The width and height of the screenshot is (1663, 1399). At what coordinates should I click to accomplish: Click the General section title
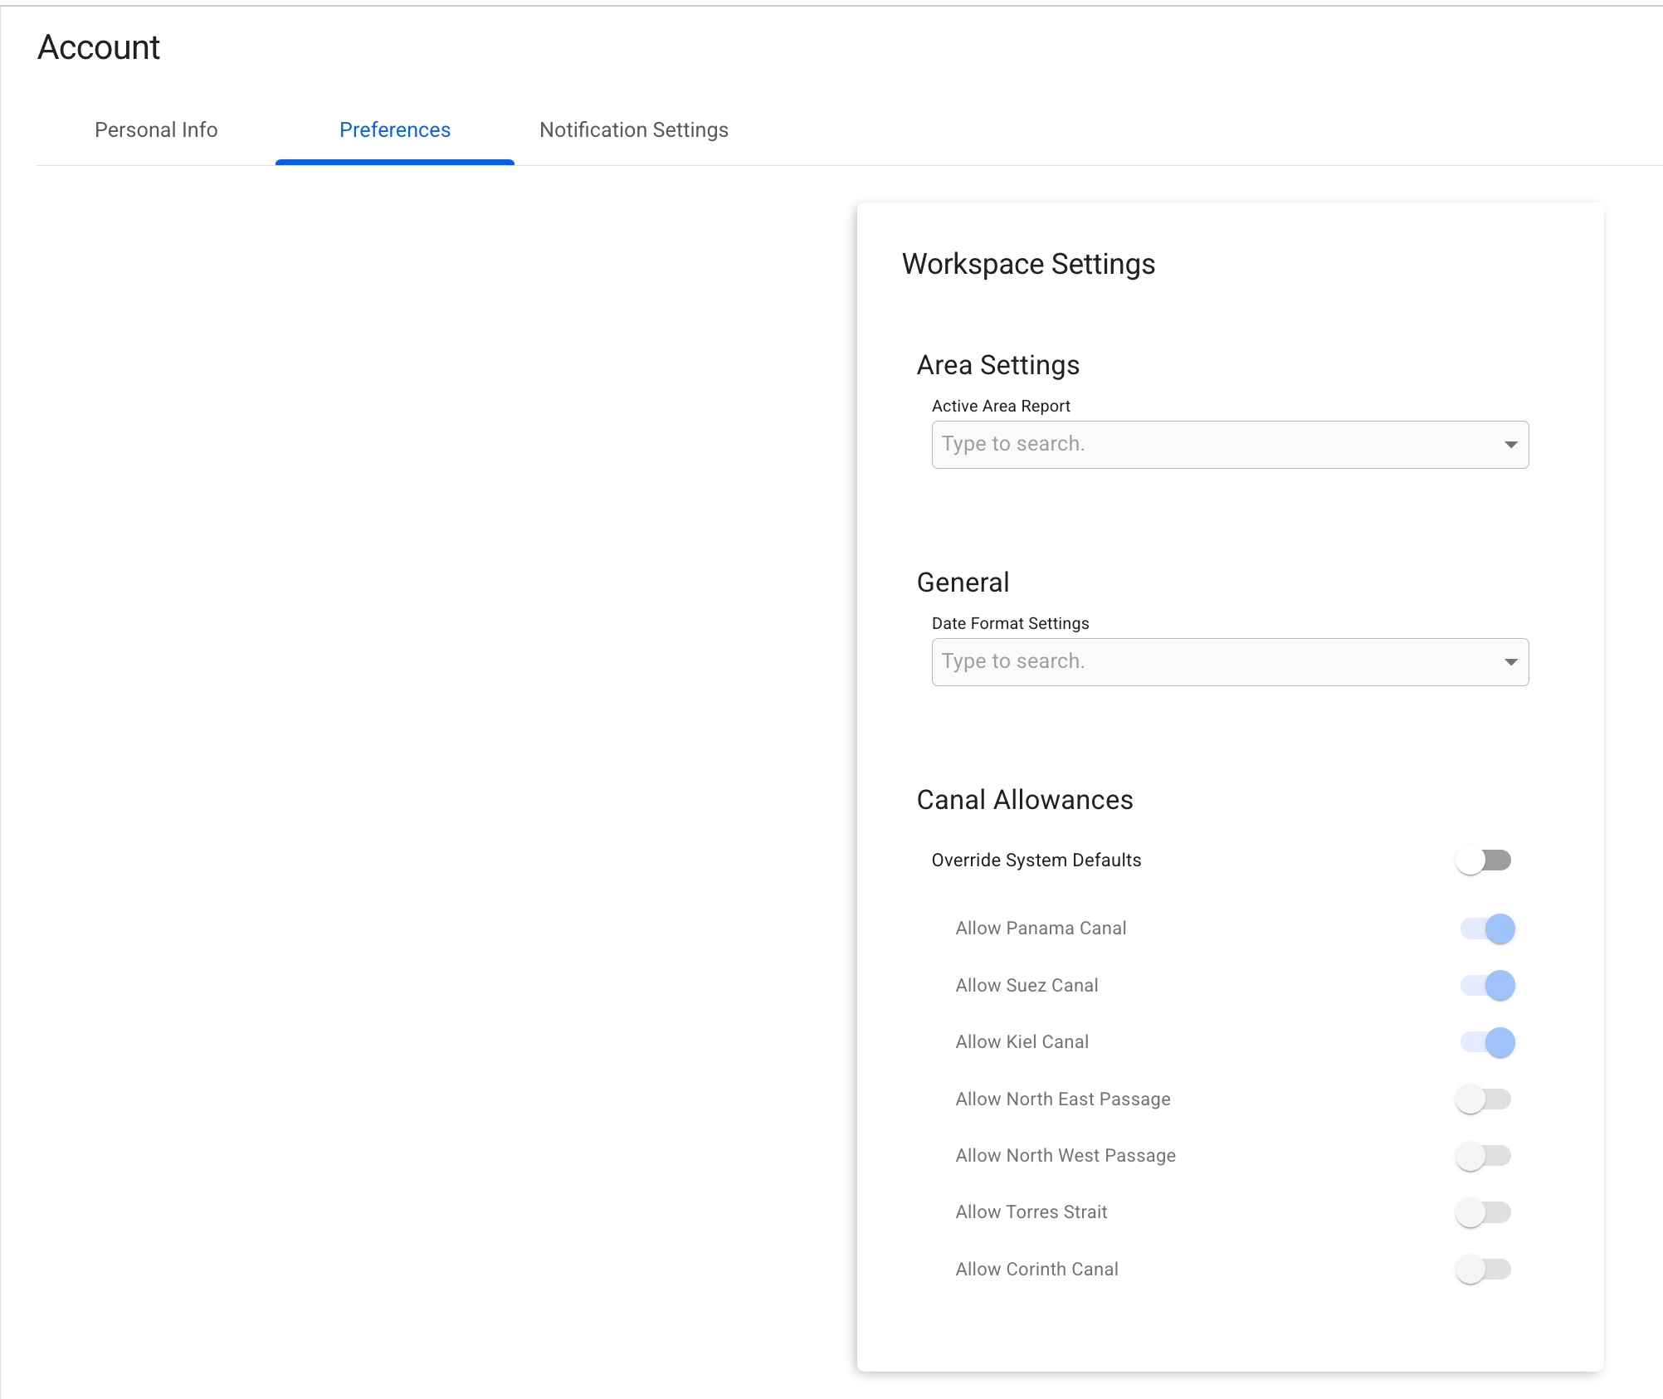click(x=963, y=583)
